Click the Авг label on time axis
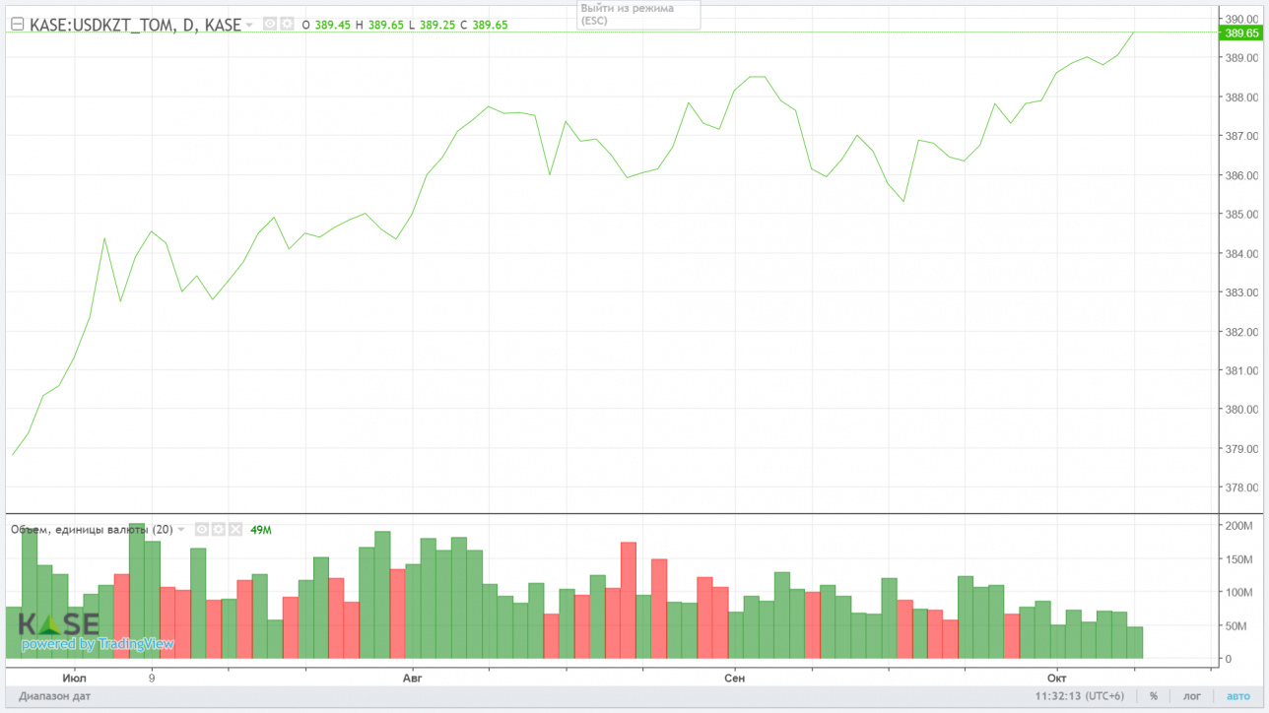The image size is (1269, 713). coord(412,679)
